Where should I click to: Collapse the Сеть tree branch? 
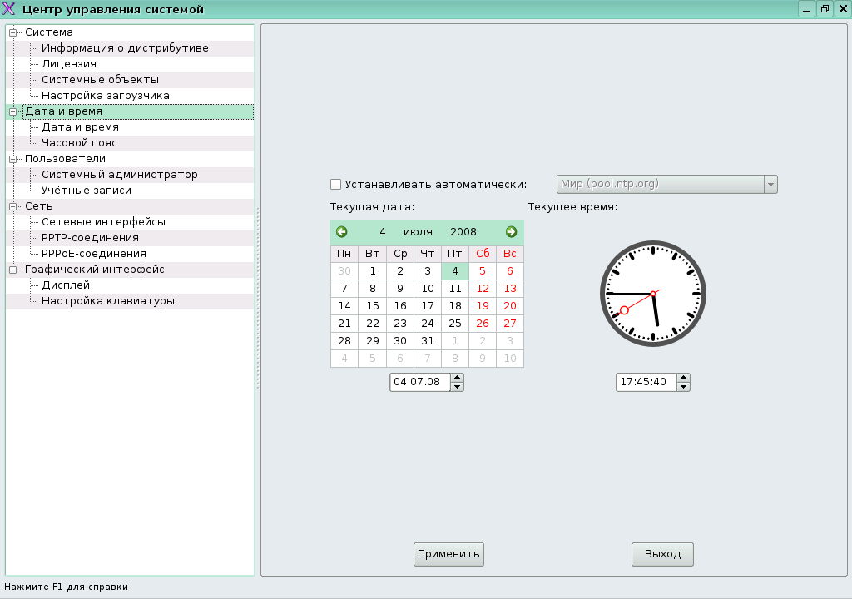13,205
